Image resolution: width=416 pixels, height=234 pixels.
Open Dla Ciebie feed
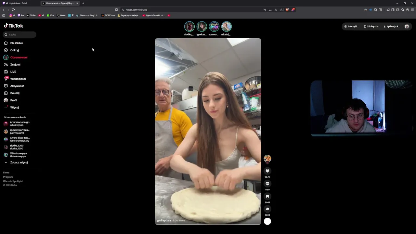(x=13, y=43)
